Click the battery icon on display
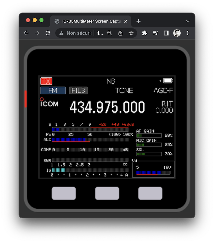Image resolution: width=214 pixels, height=243 pixels. 168,81
